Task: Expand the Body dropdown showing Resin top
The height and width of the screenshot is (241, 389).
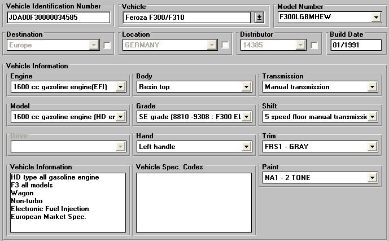Action: (246, 87)
